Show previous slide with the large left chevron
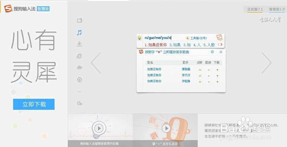The image size is (287, 147). (96, 63)
